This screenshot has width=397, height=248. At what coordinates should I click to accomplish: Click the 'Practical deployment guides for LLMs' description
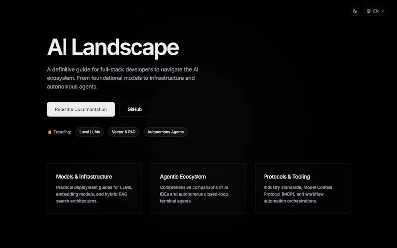tap(94, 194)
